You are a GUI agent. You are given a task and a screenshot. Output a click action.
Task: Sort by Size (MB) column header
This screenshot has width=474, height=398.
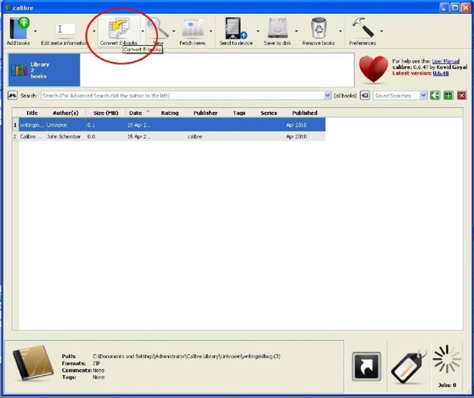coord(106,112)
